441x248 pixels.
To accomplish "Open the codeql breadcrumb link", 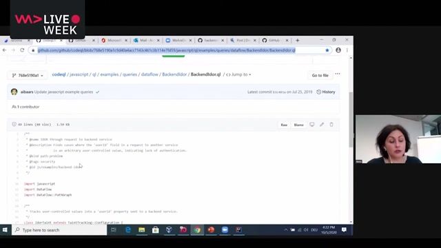I will (x=59, y=74).
